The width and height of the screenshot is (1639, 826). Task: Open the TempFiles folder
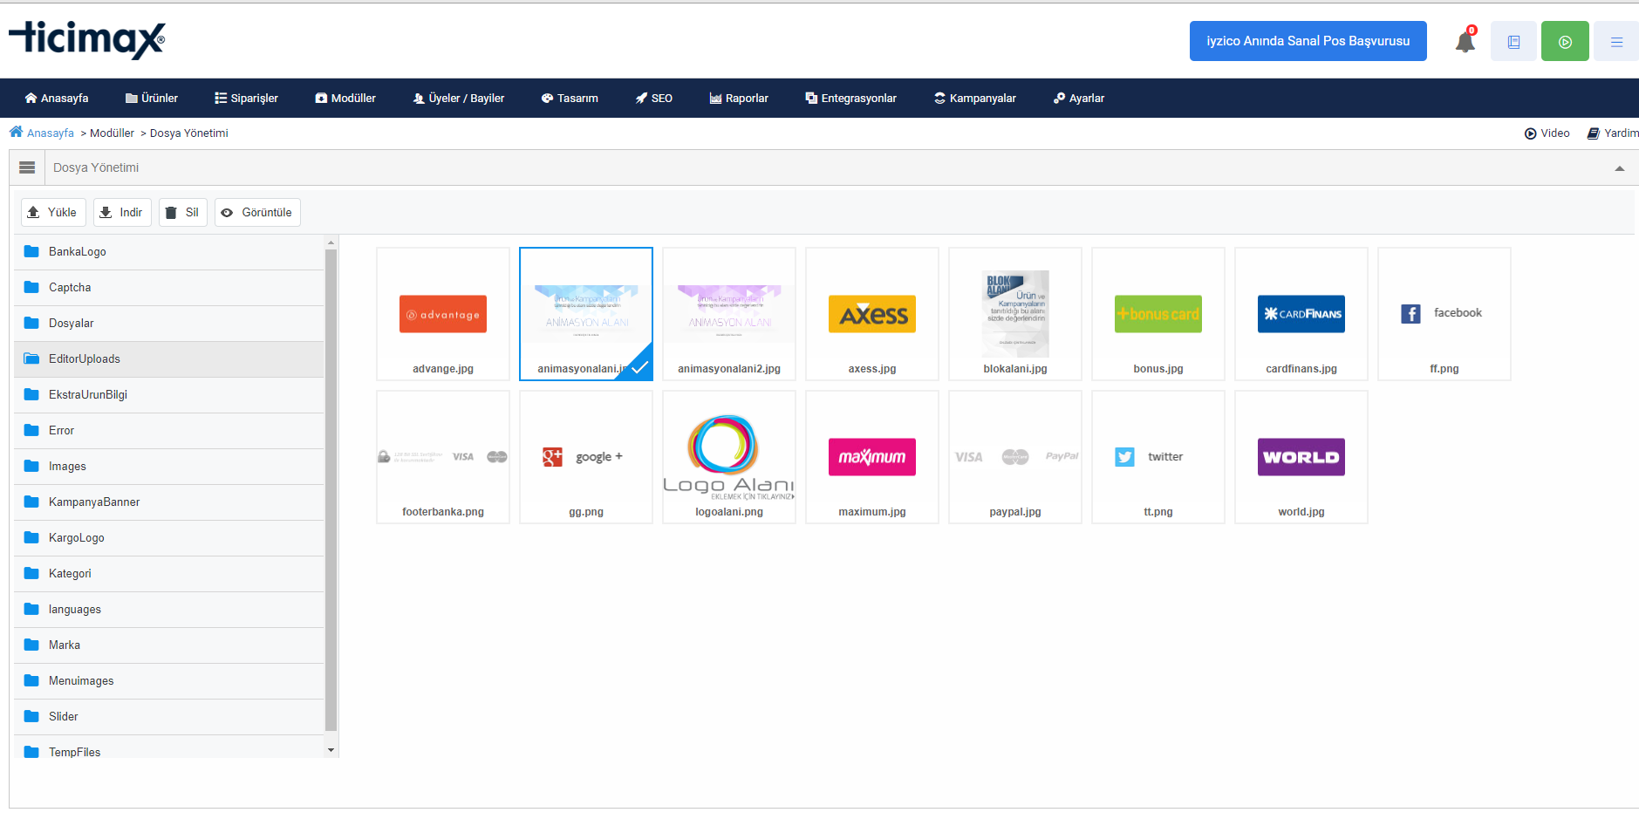pos(169,747)
